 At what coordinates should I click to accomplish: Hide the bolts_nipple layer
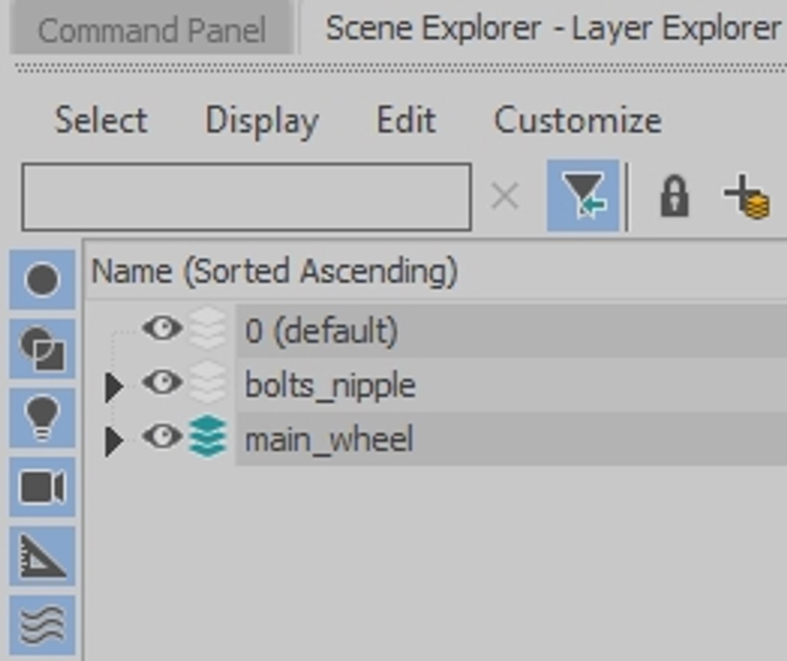coord(162,384)
